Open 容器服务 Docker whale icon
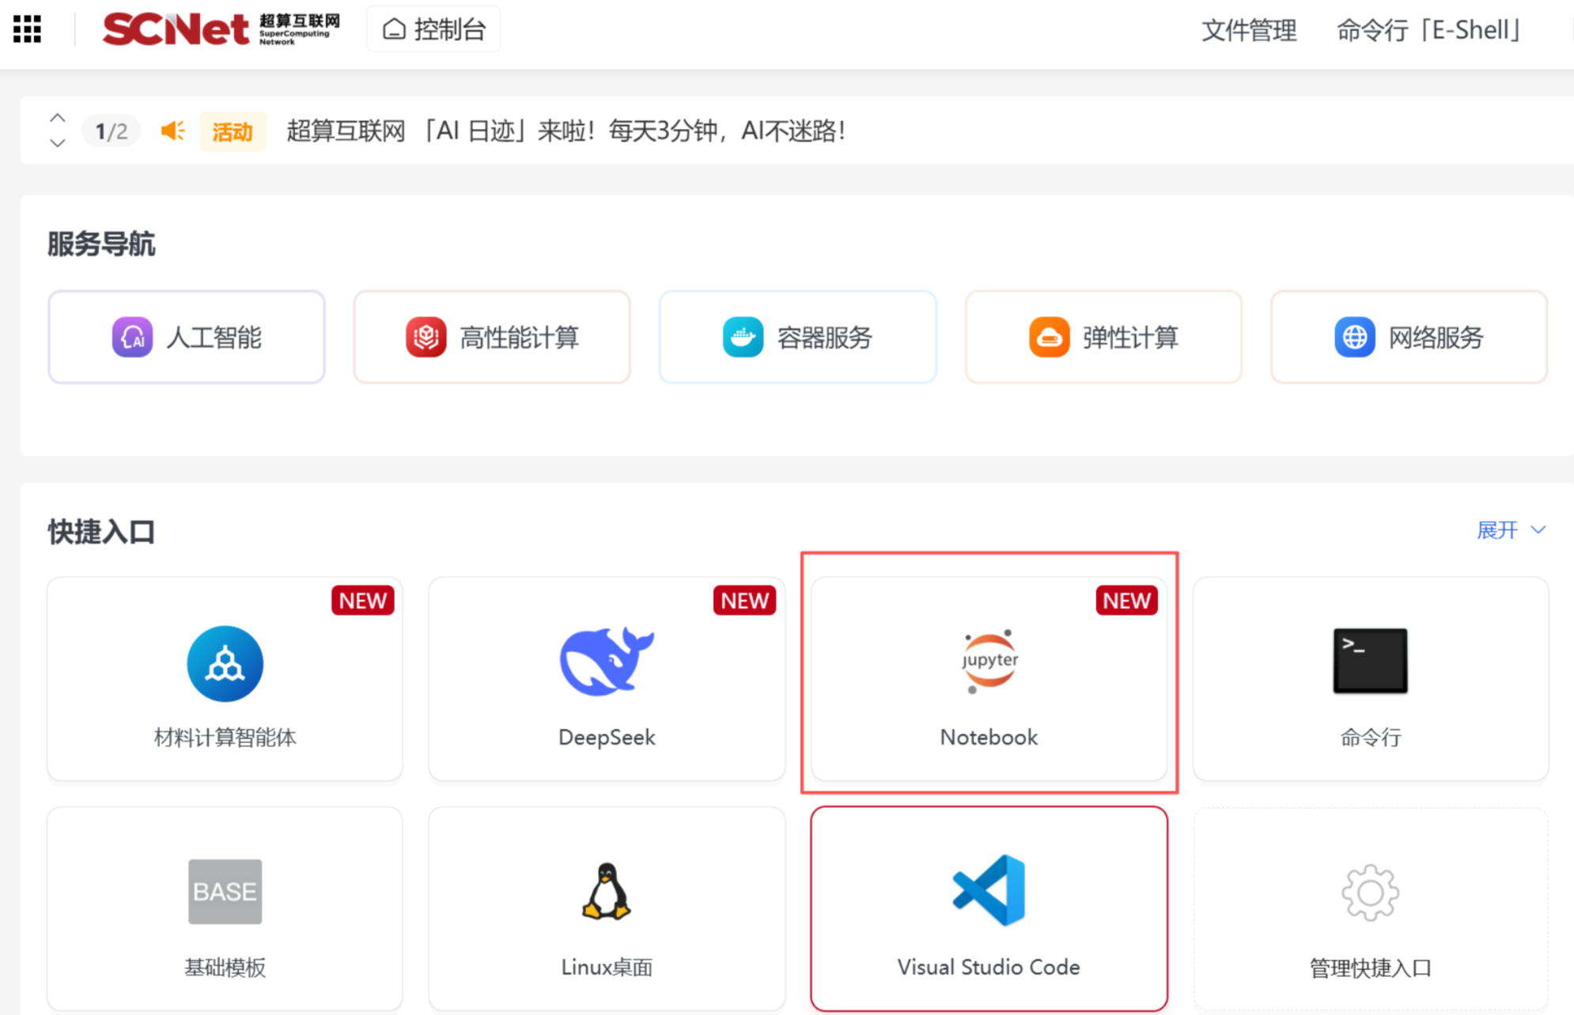 click(742, 338)
